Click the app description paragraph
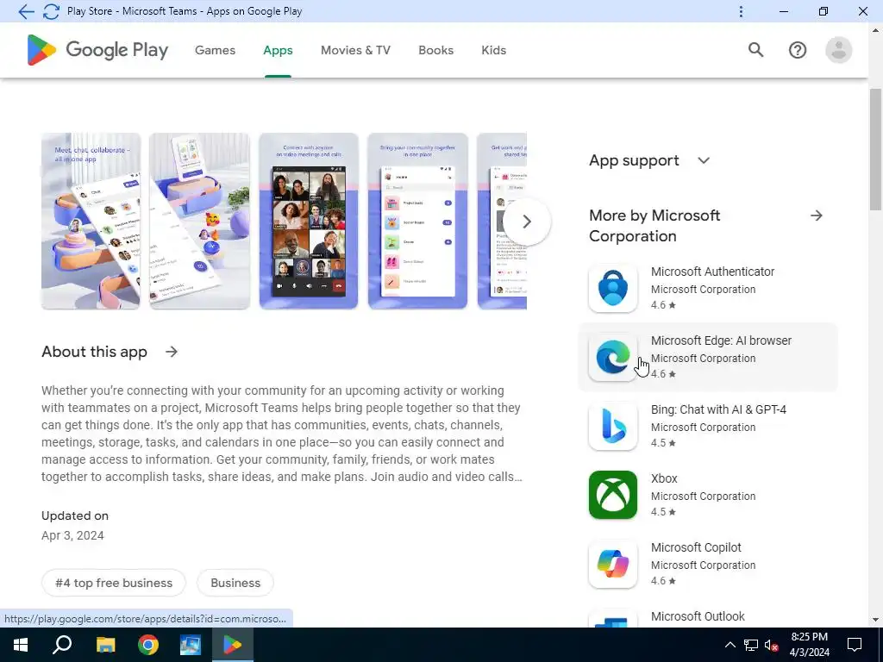883x662 pixels. tap(282, 434)
